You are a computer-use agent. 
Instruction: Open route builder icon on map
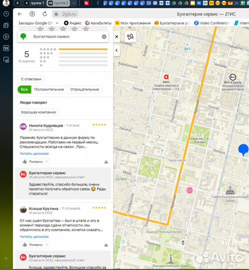coord(130,36)
